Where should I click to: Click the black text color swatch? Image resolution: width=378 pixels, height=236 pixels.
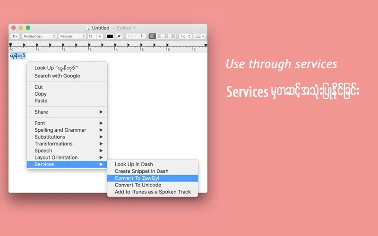pos(110,36)
